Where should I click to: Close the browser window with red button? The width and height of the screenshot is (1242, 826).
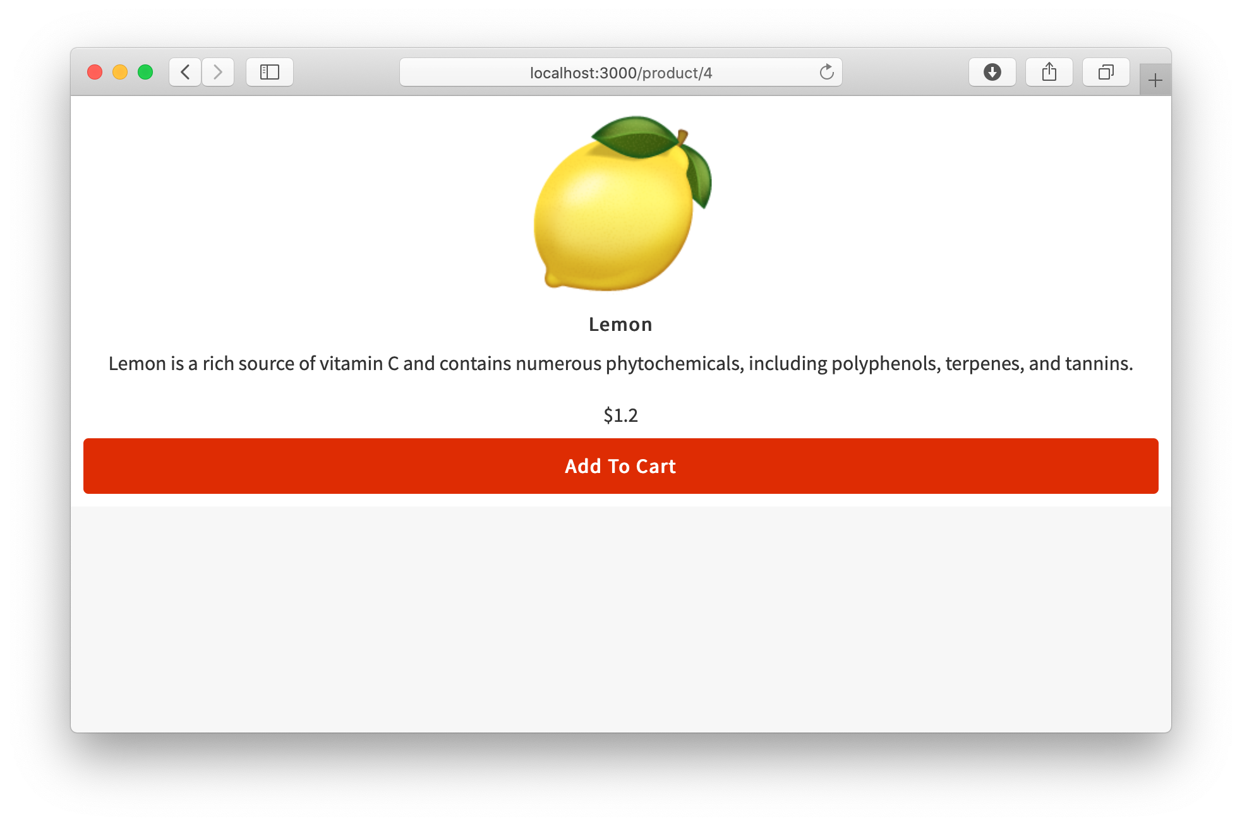[95, 72]
